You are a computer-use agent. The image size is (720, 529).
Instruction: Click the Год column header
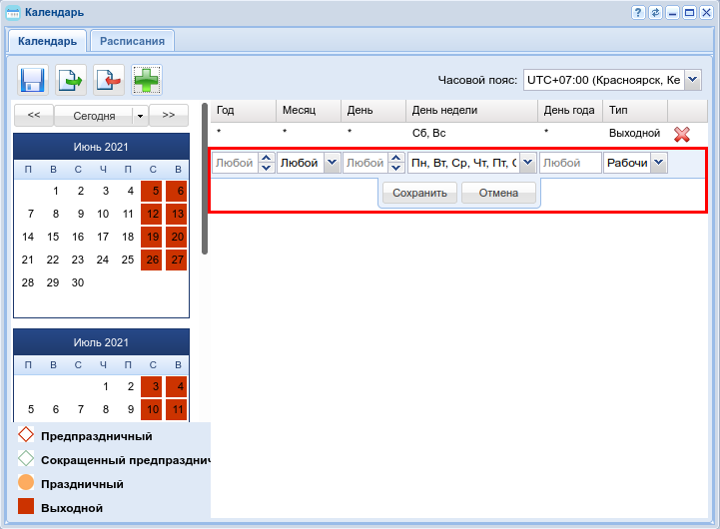244,111
